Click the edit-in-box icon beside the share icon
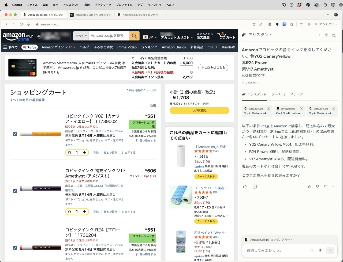Viewport: 343px width, 262px height. pos(255,187)
